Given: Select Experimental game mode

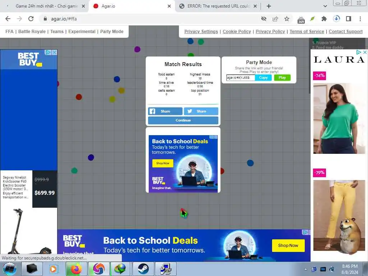Looking at the screenshot, I should [x=82, y=32].
